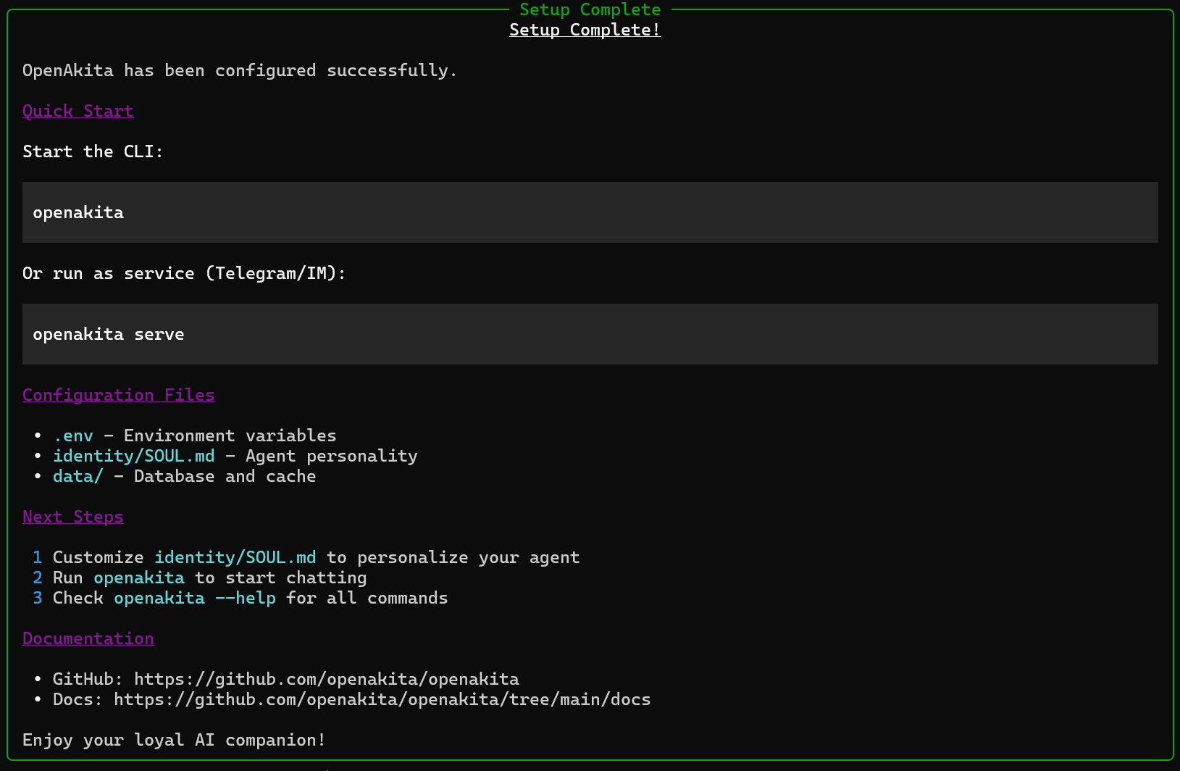Click 'for all commands' text
1180x771 pixels.
(367, 599)
